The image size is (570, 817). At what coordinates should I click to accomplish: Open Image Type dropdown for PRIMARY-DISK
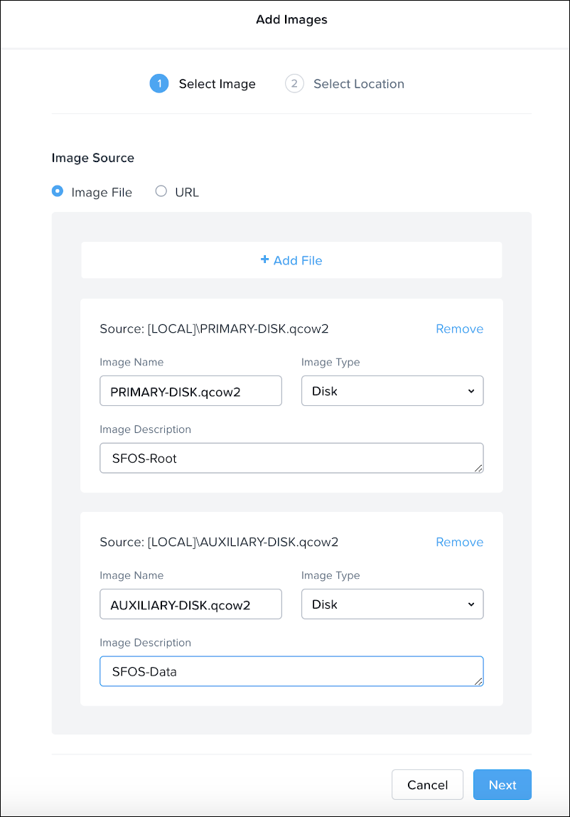click(392, 391)
